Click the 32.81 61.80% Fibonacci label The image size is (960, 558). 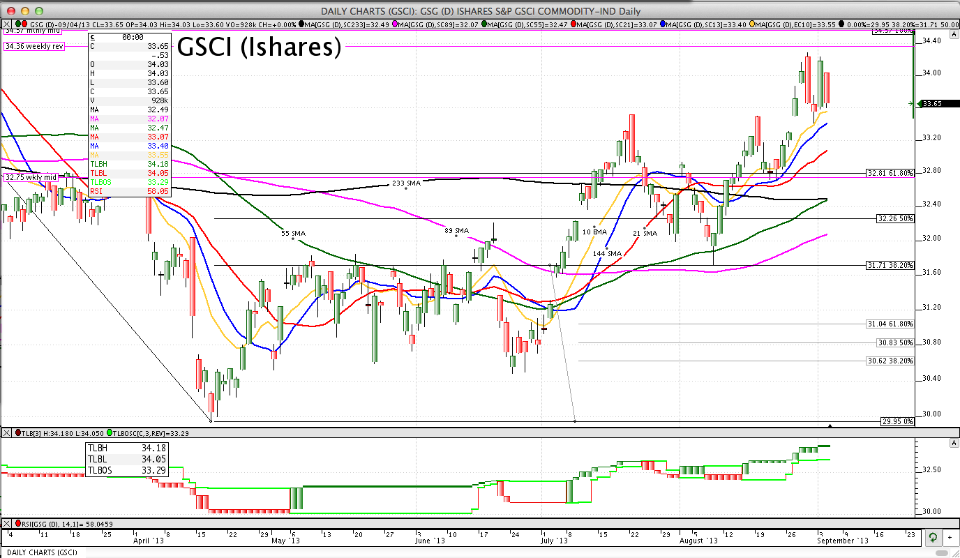890,172
